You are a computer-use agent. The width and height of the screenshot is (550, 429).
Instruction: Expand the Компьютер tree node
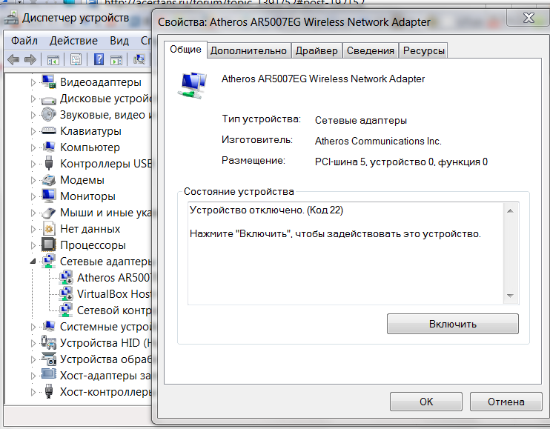coord(33,147)
